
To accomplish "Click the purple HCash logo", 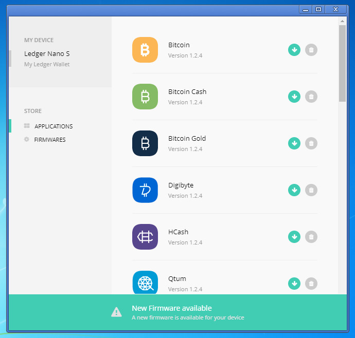I will [145, 237].
